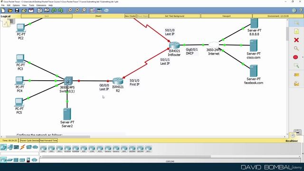Redo with green arrow icon
Image resolution: width=304 pixels, height=171 pixels.
pos(61,10)
